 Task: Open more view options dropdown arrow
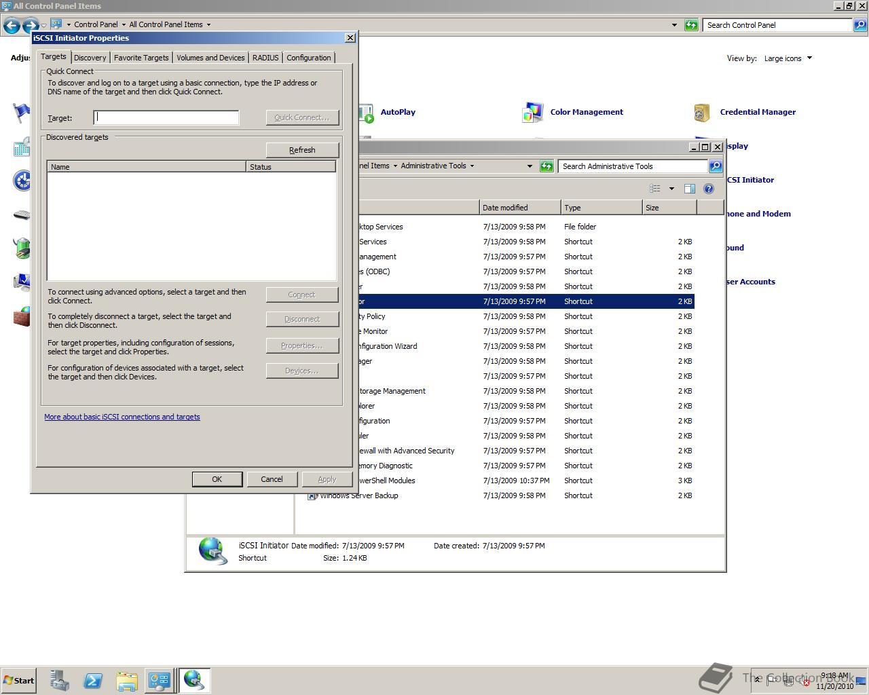point(671,189)
